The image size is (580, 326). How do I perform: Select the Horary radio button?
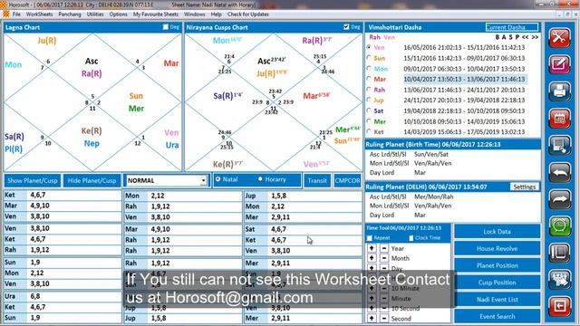(x=260, y=179)
